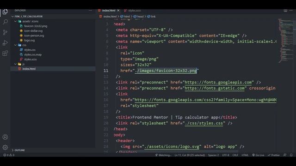
Task: Click the sizes="32x32" attribute
Action: click(136, 65)
